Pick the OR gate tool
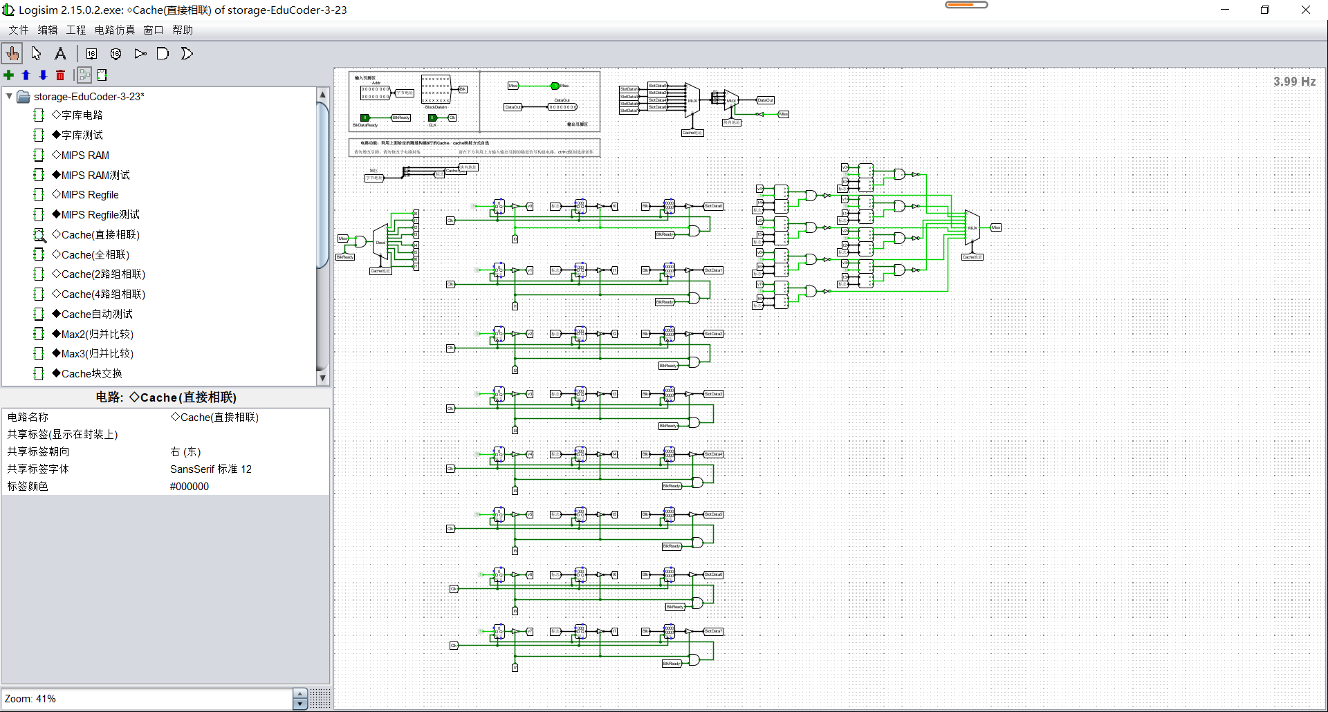This screenshot has width=1328, height=712. [187, 53]
